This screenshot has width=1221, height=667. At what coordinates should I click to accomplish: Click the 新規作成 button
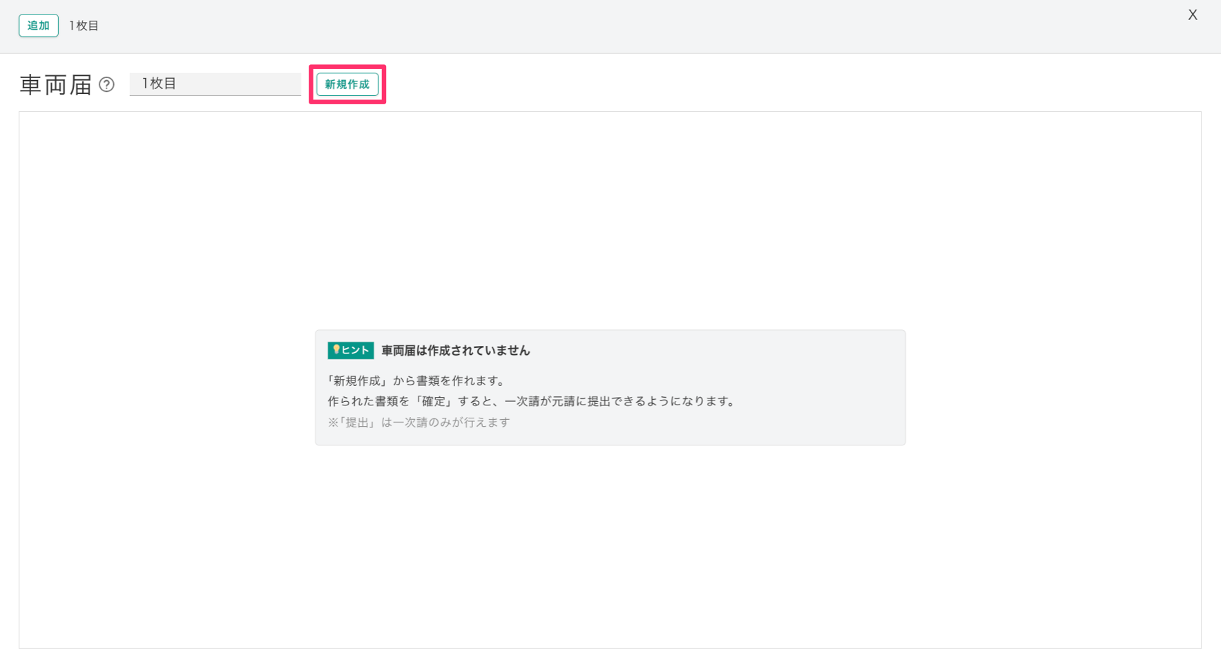click(x=347, y=84)
